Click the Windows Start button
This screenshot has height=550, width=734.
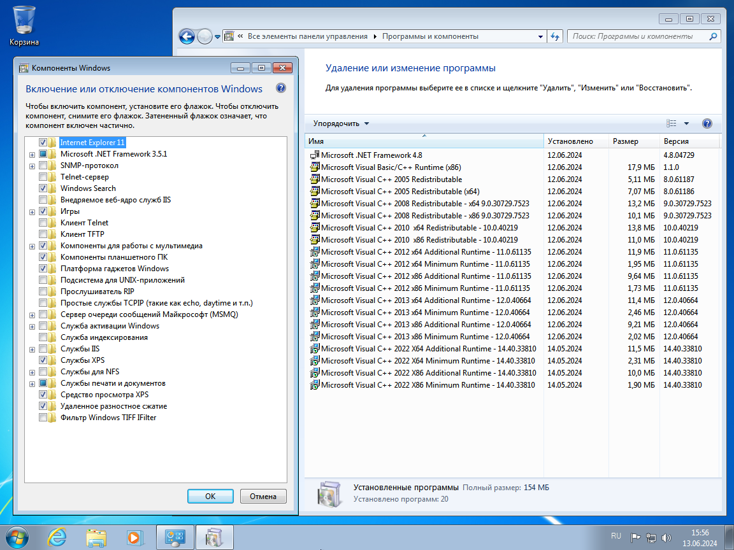click(17, 537)
